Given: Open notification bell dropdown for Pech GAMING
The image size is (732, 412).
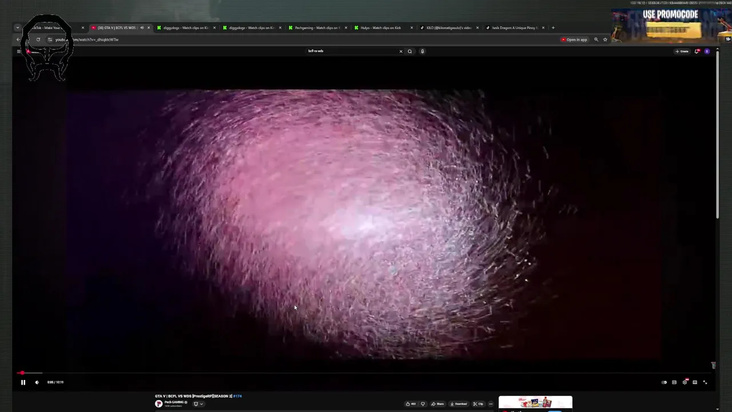Looking at the screenshot, I should coord(198,404).
